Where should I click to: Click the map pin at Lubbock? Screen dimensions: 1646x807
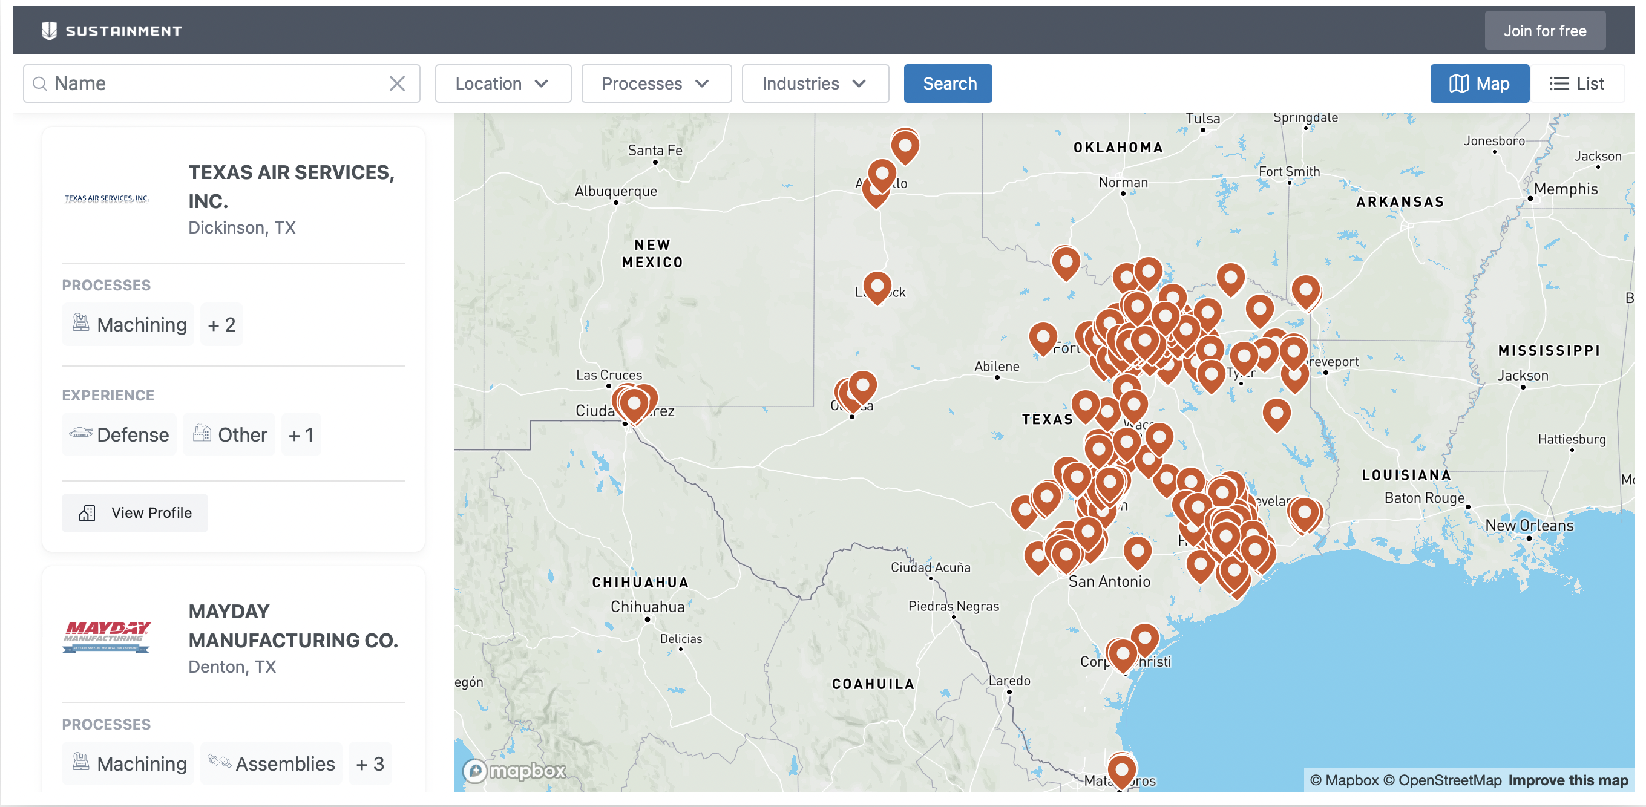click(877, 286)
